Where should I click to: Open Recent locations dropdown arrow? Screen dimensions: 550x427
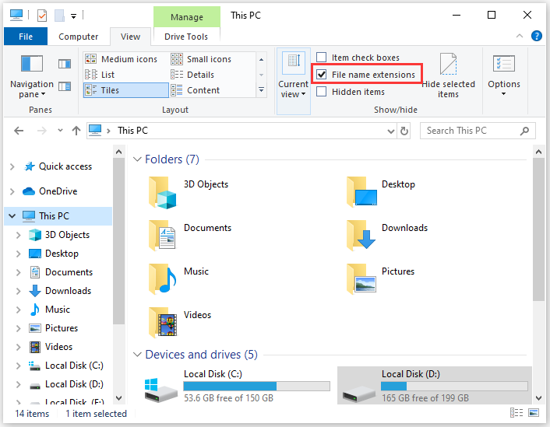pos(60,131)
